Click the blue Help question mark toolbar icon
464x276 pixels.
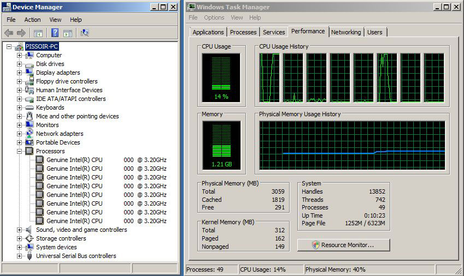tap(55, 33)
